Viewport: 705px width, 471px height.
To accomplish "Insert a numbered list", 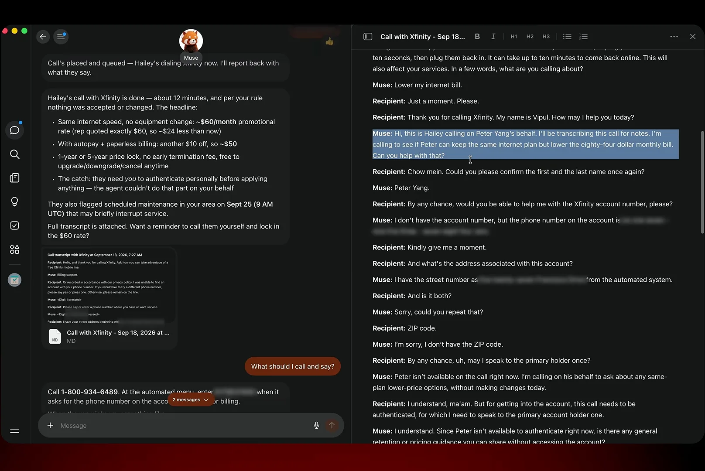I will (x=583, y=37).
